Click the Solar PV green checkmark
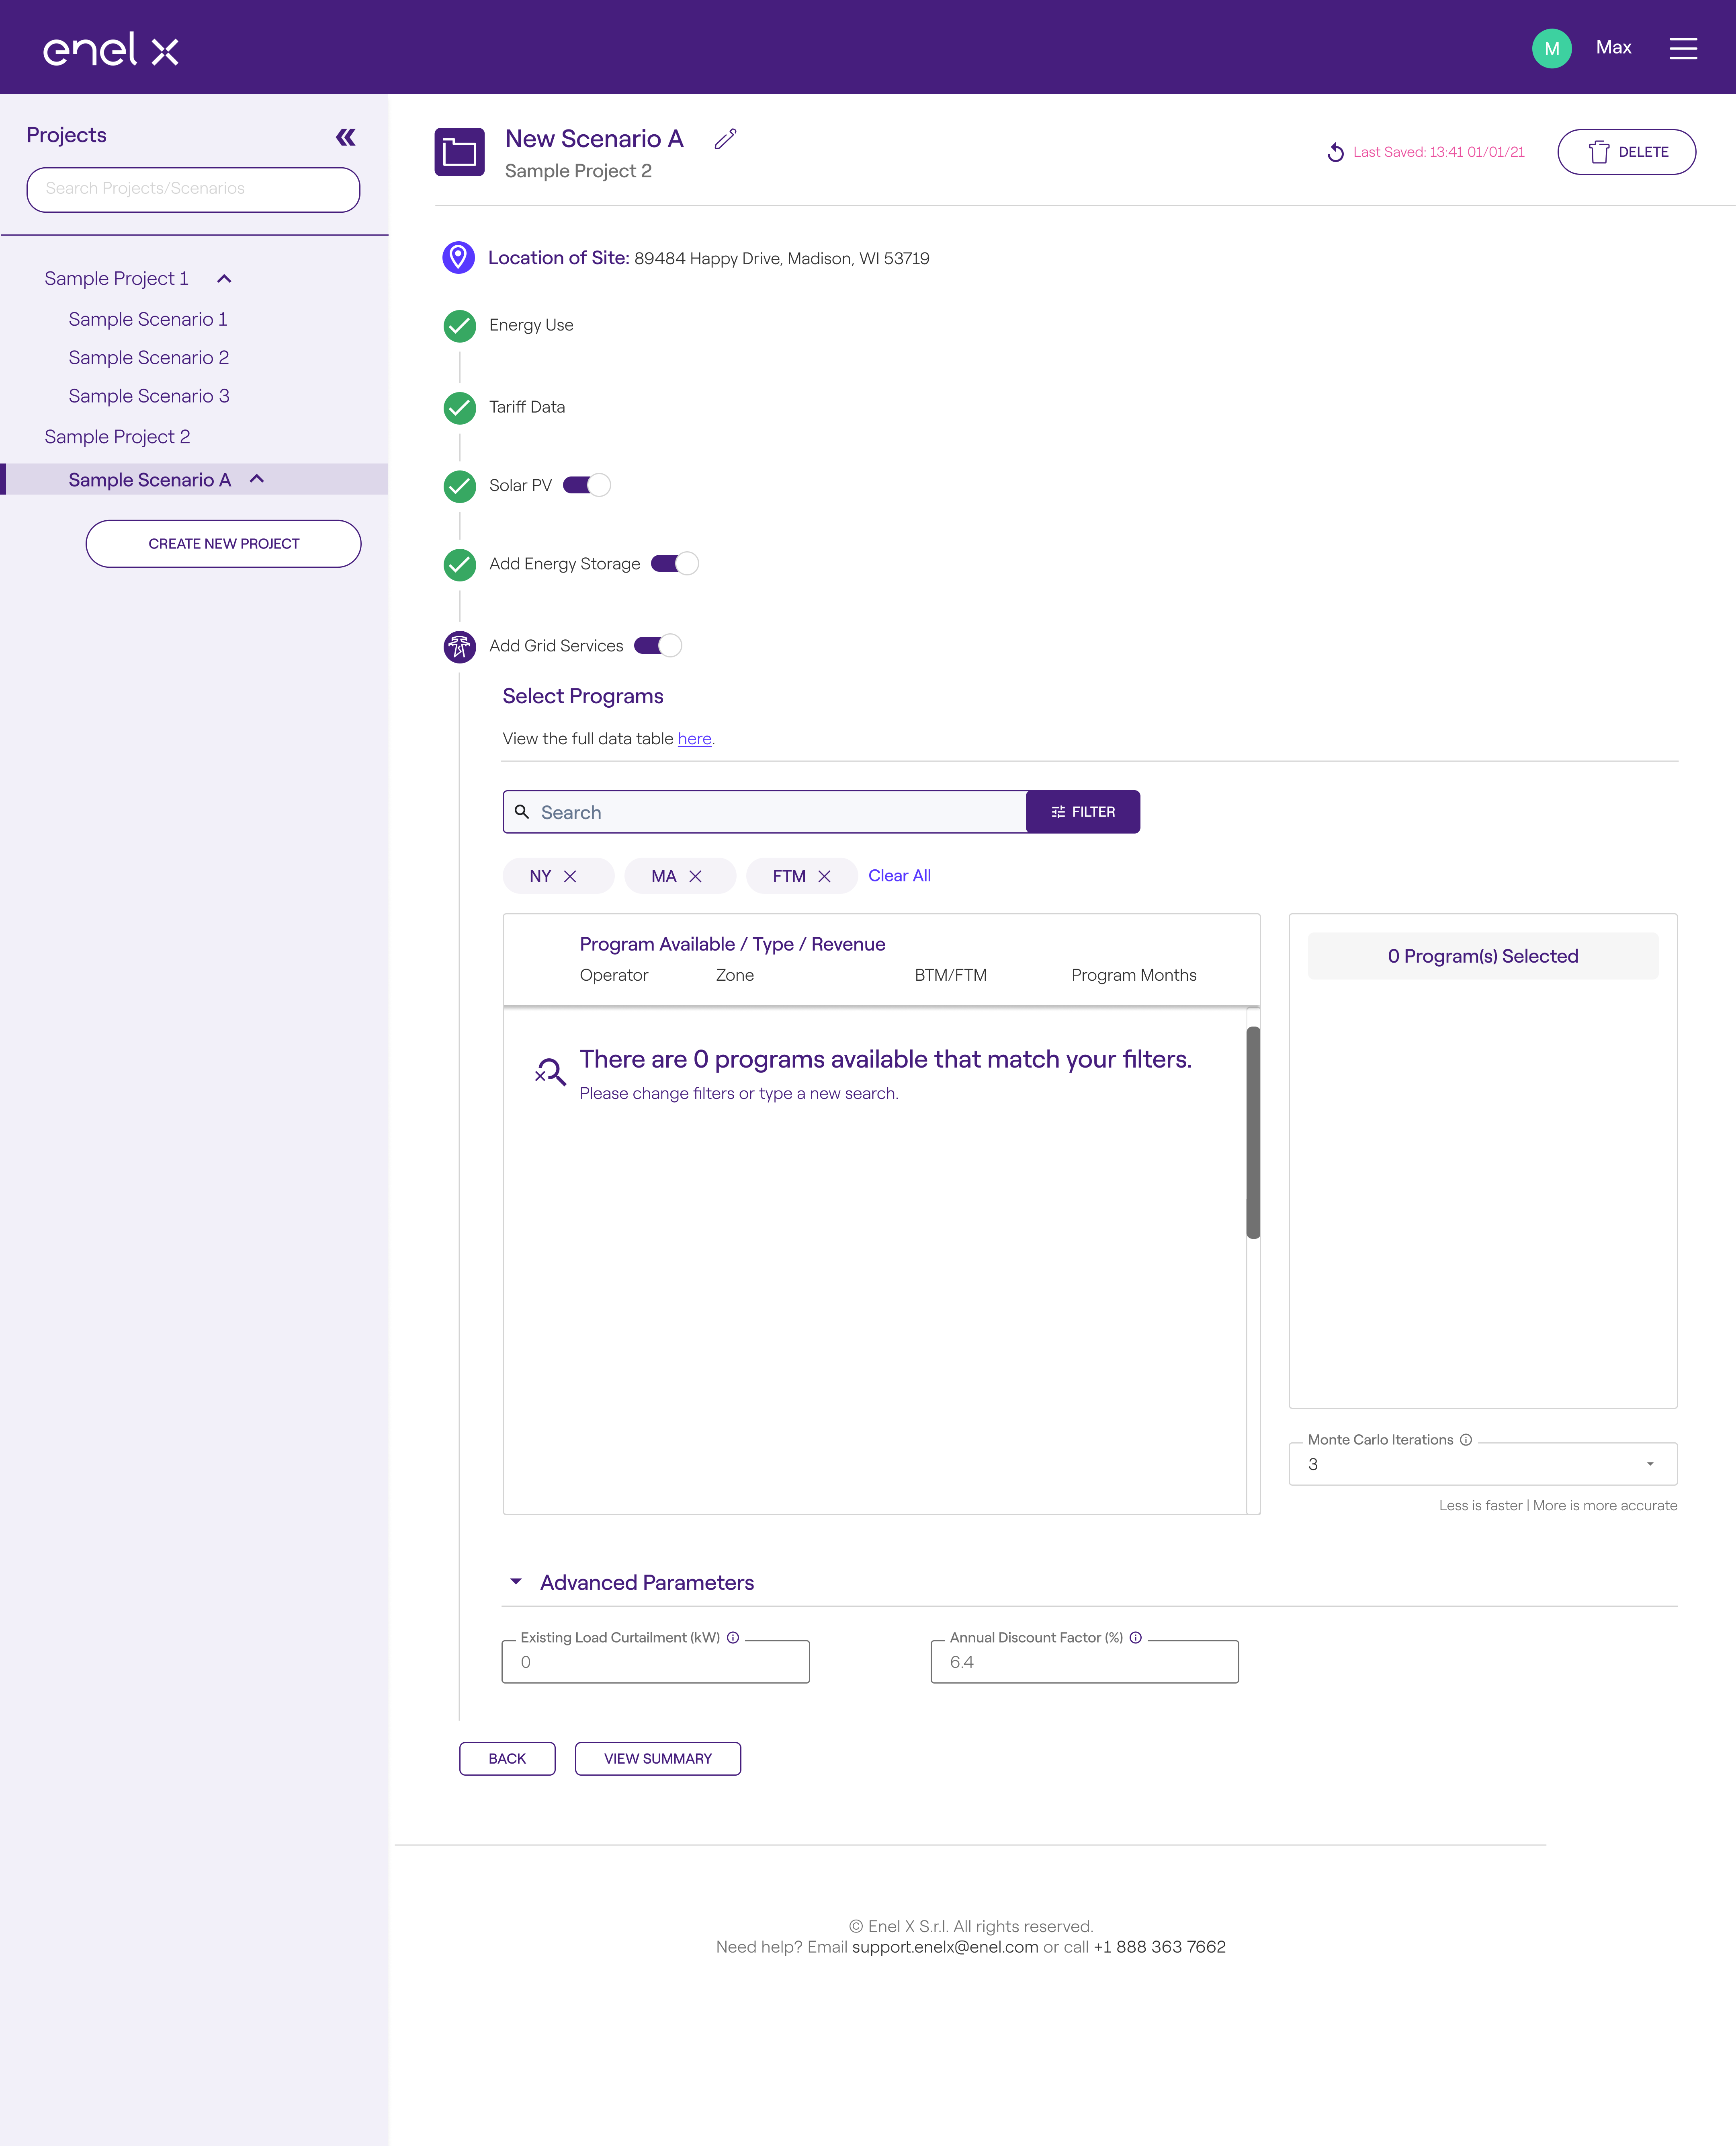The height and width of the screenshot is (2146, 1736). pyautogui.click(x=460, y=486)
